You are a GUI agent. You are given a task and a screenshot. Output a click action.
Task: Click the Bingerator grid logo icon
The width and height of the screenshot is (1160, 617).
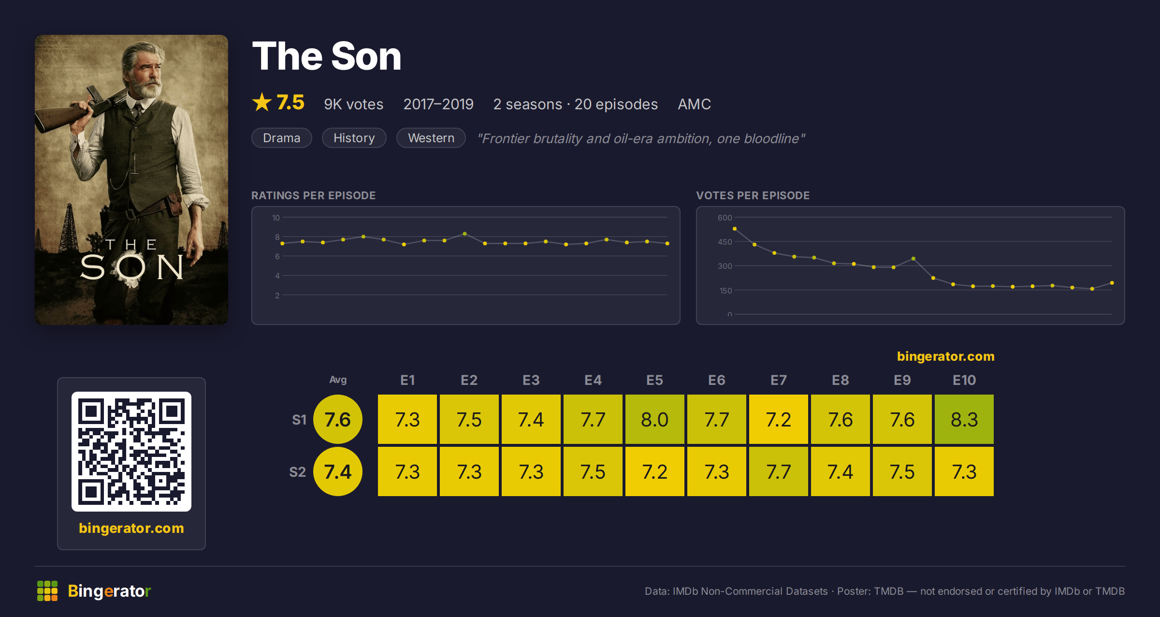tap(47, 591)
